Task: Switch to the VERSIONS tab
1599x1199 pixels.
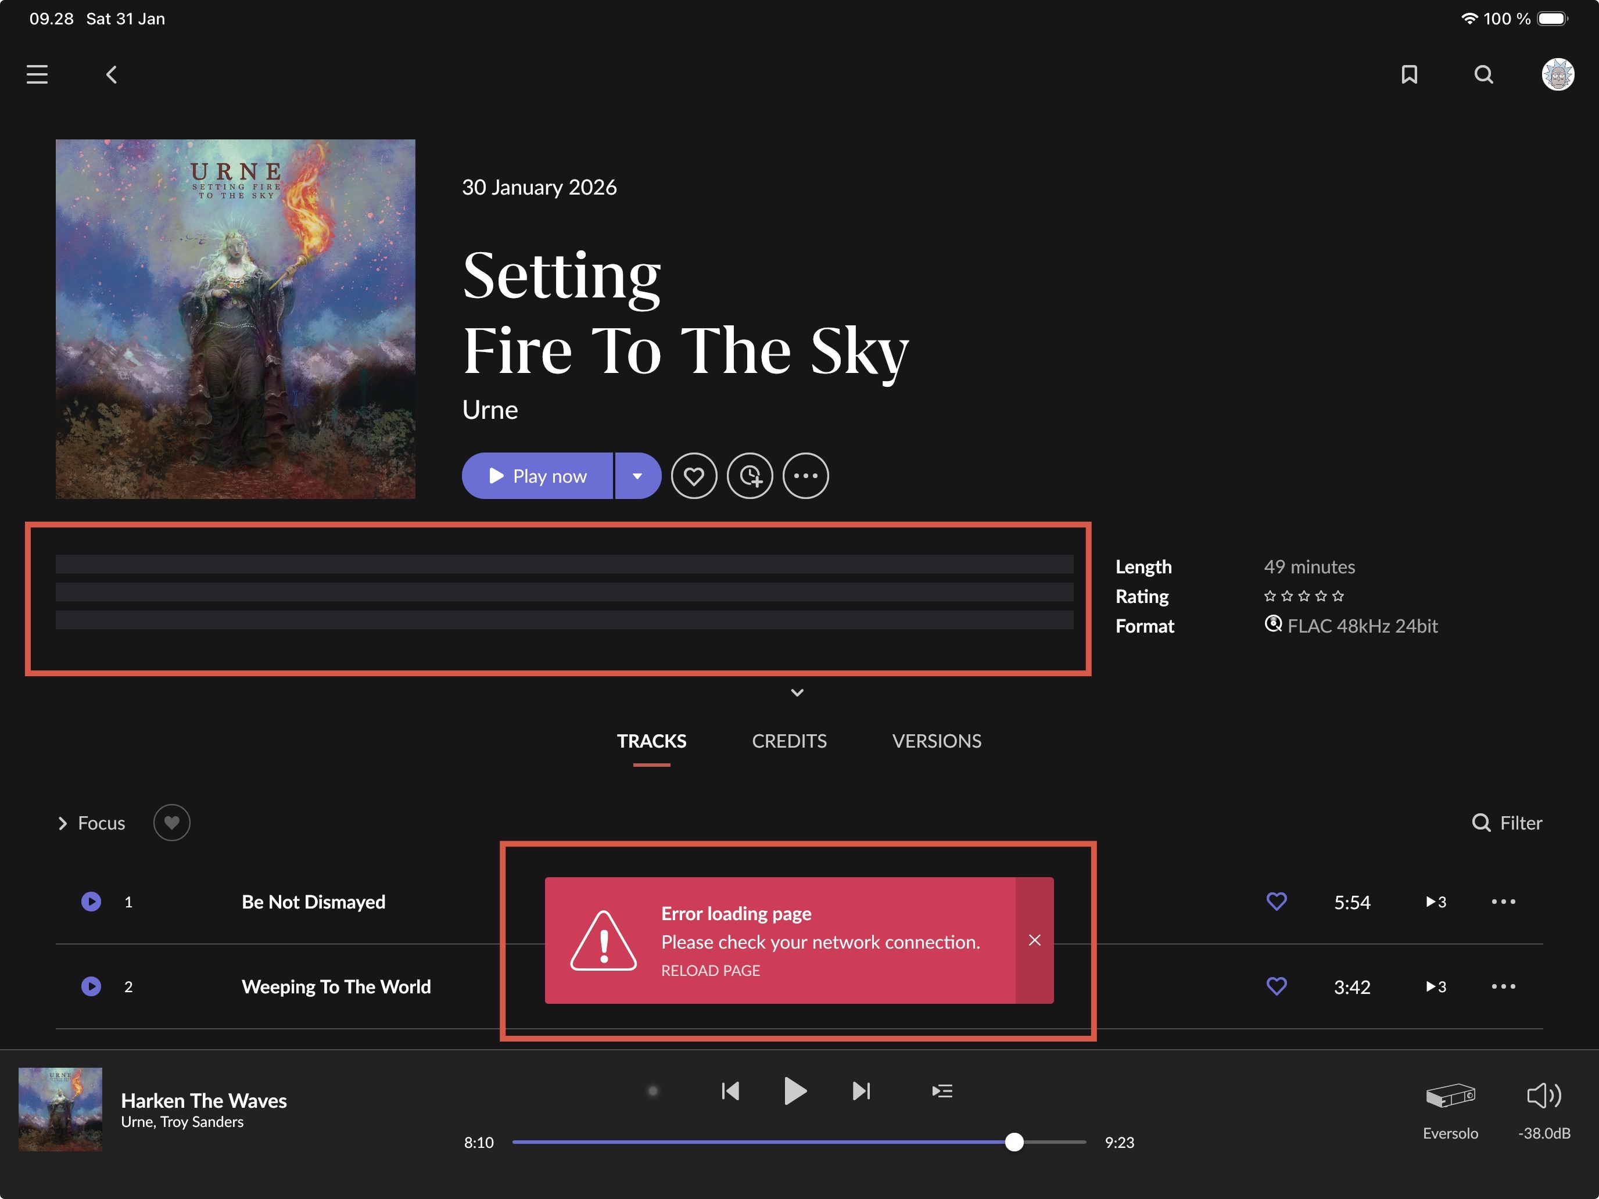Action: (936, 741)
